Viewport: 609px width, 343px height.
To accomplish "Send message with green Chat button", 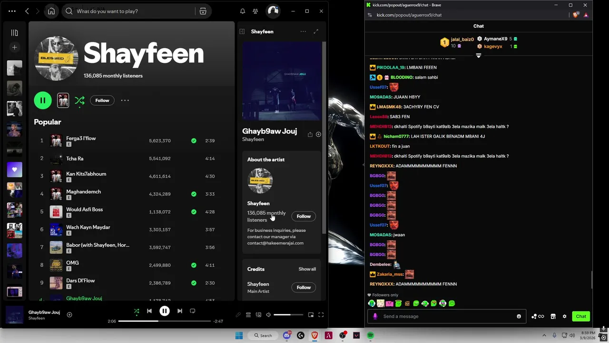I will point(581,316).
